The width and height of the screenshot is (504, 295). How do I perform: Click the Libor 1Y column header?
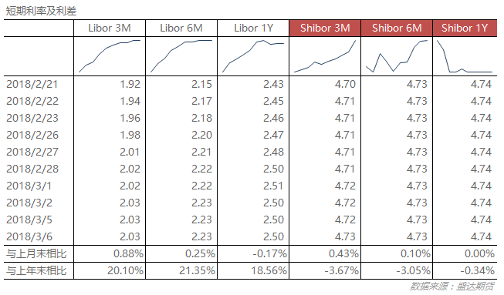(x=253, y=28)
